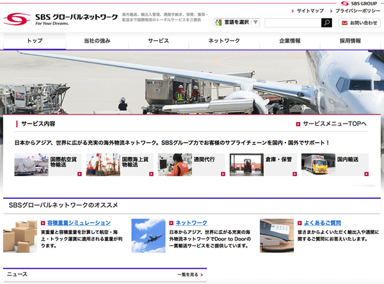
Task: Click the search magnifier icon
Action: 326,22
